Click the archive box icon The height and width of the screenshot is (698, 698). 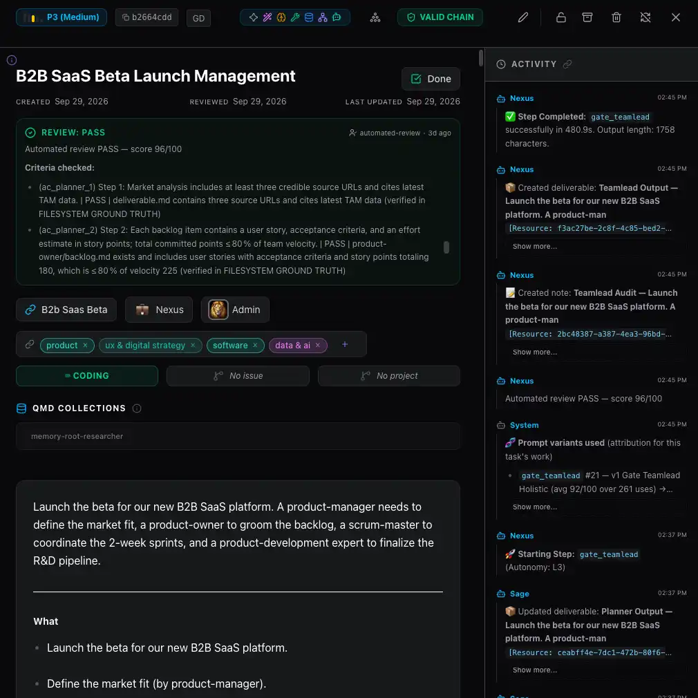coord(587,17)
